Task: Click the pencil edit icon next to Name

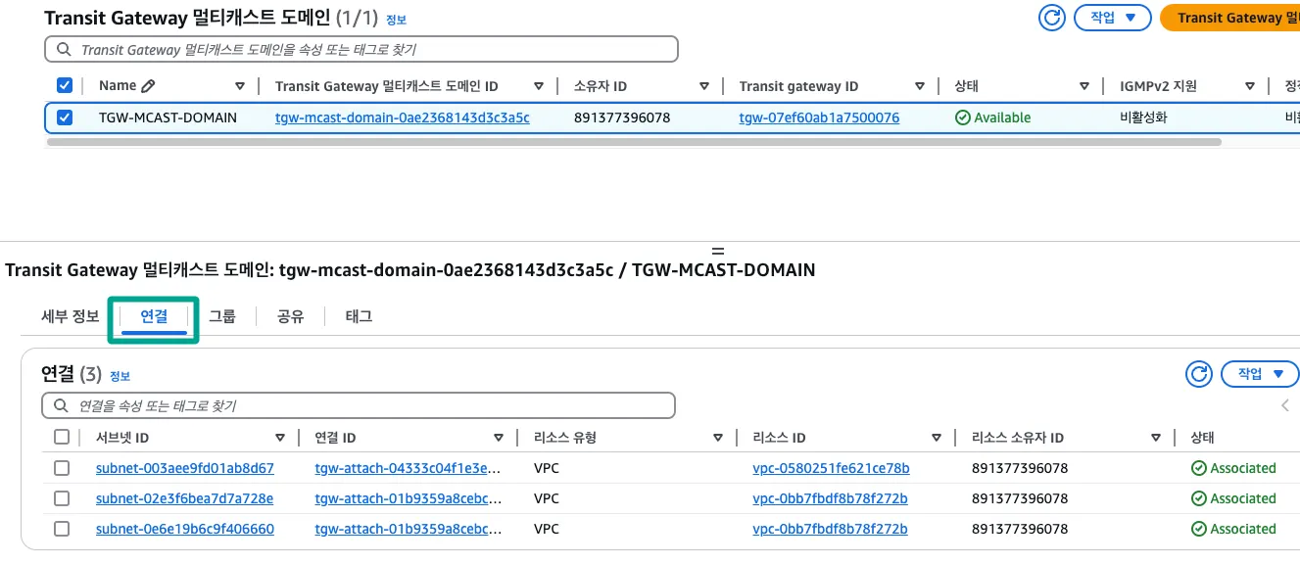Action: pyautogui.click(x=148, y=86)
